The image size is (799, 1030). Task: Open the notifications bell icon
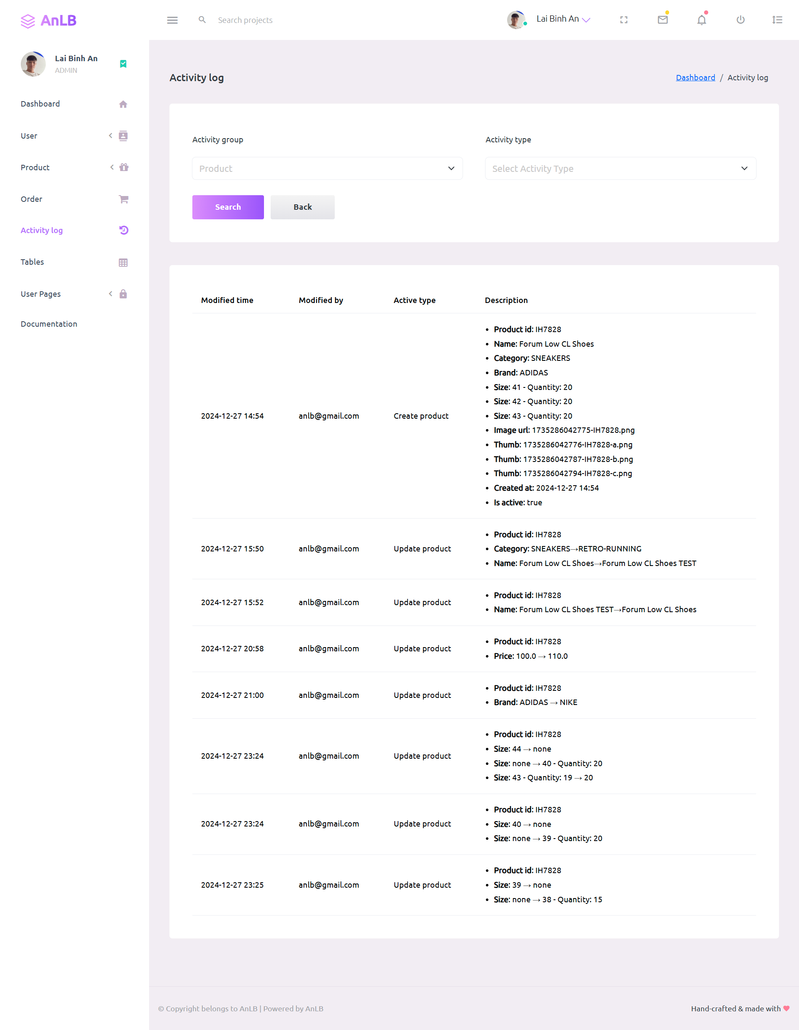tap(702, 20)
